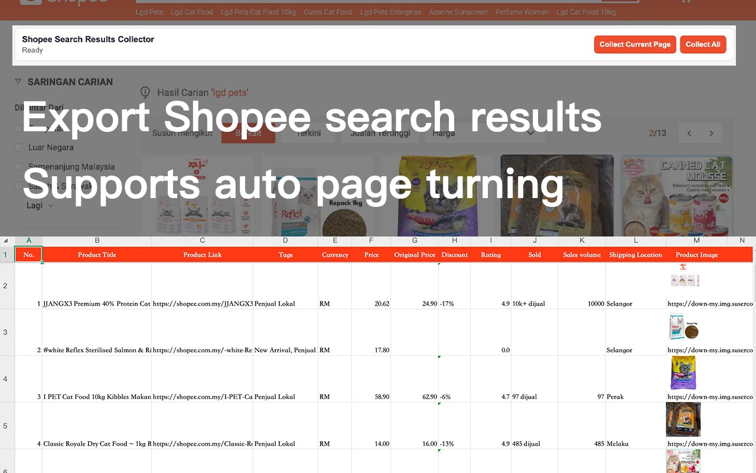Open the 'Lgd Pets' suggested search link
756x473 pixels.
[x=149, y=12]
